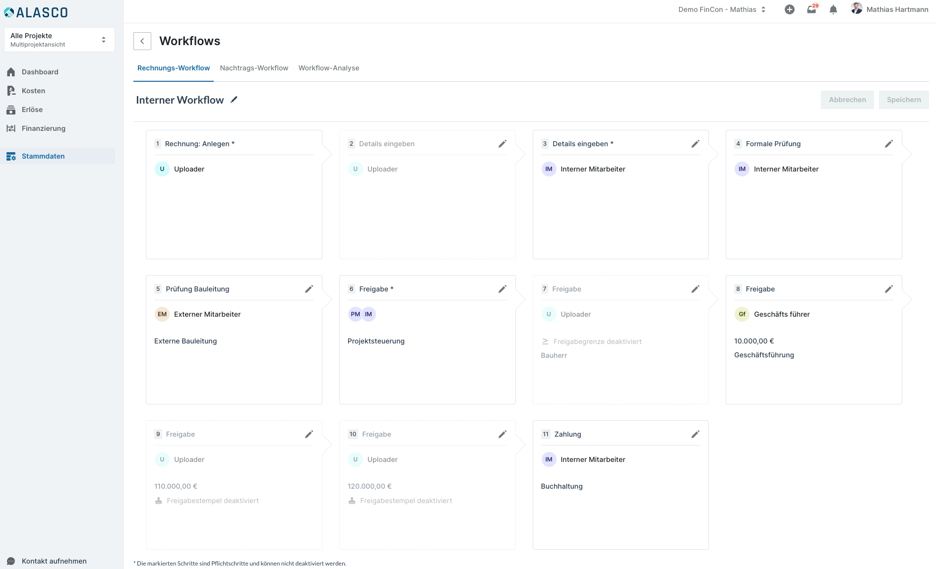Open the inbox icon with 29 badge
This screenshot has height=569, width=936.
pos(811,9)
